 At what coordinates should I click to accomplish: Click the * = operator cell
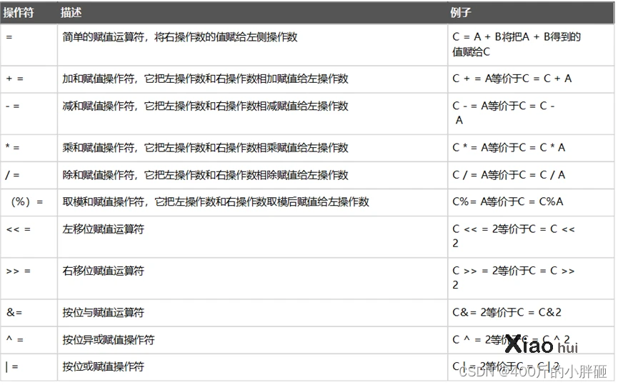[12, 148]
